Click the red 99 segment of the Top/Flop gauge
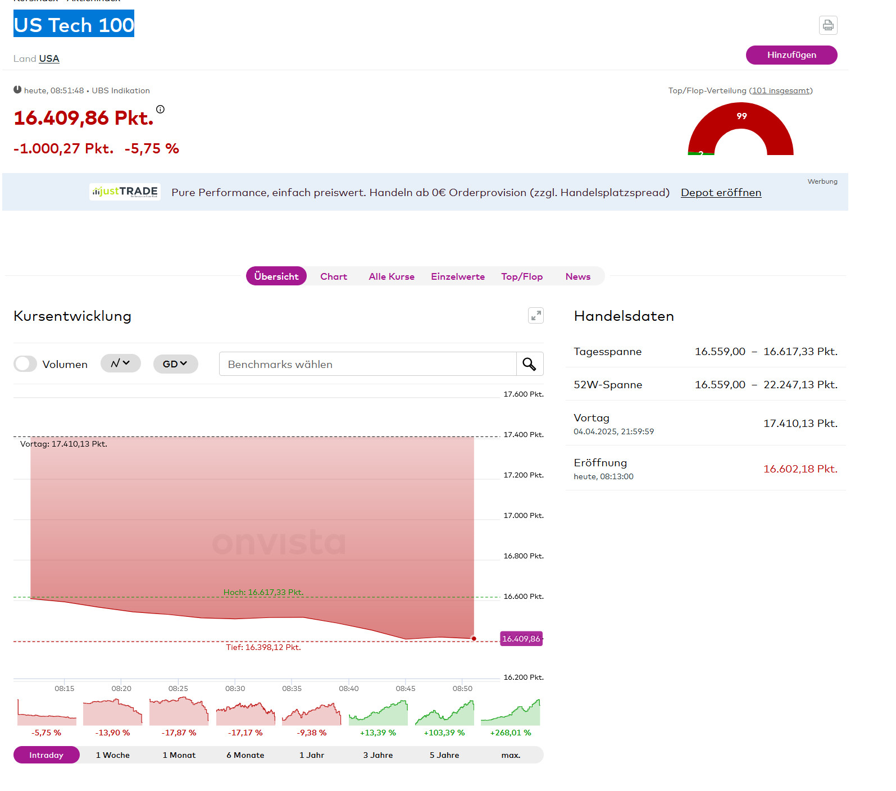The width and height of the screenshot is (896, 791). point(742,116)
